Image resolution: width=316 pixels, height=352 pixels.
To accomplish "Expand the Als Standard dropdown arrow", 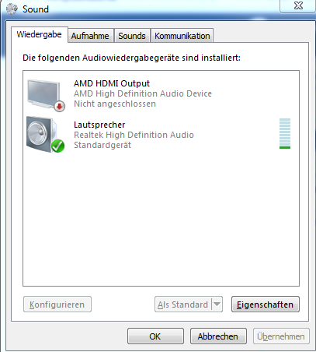I will 217,304.
